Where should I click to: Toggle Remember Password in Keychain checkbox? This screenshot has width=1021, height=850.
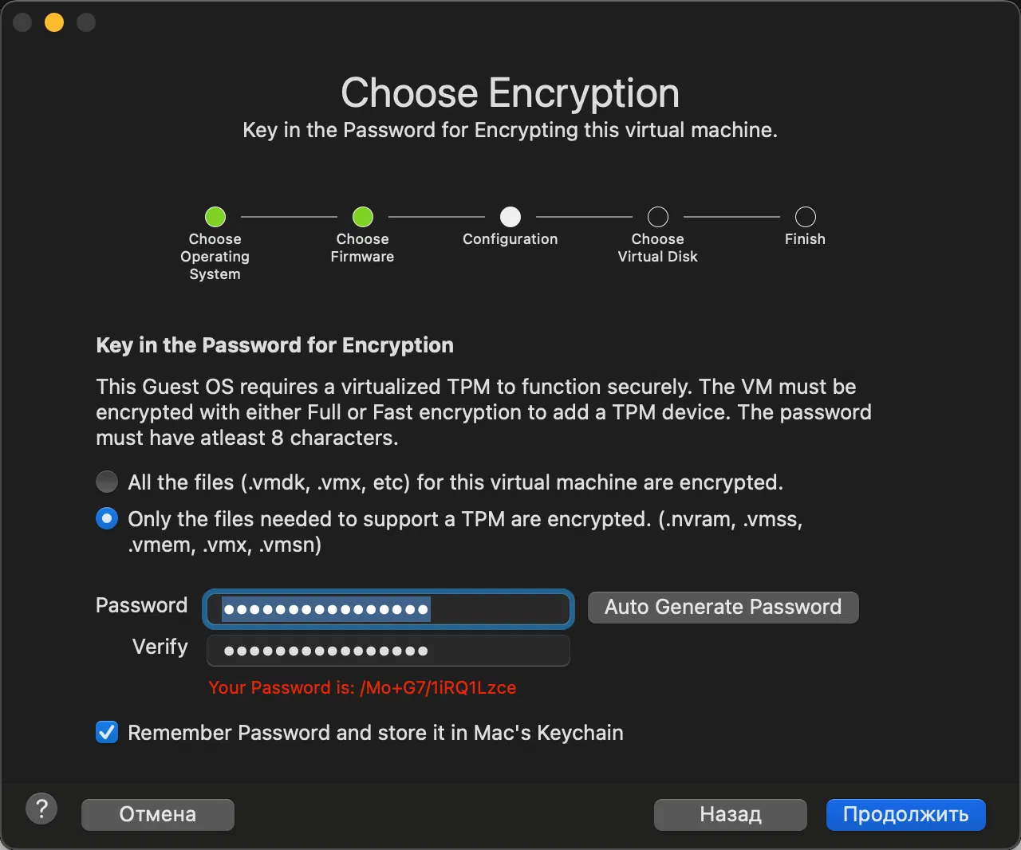tap(107, 732)
